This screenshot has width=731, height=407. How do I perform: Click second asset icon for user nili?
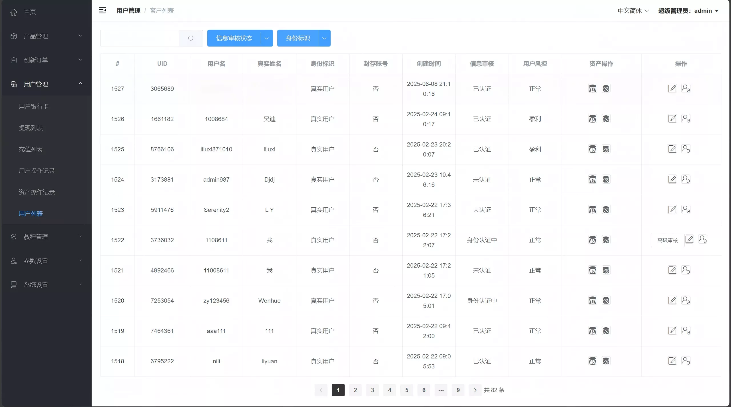(x=606, y=361)
